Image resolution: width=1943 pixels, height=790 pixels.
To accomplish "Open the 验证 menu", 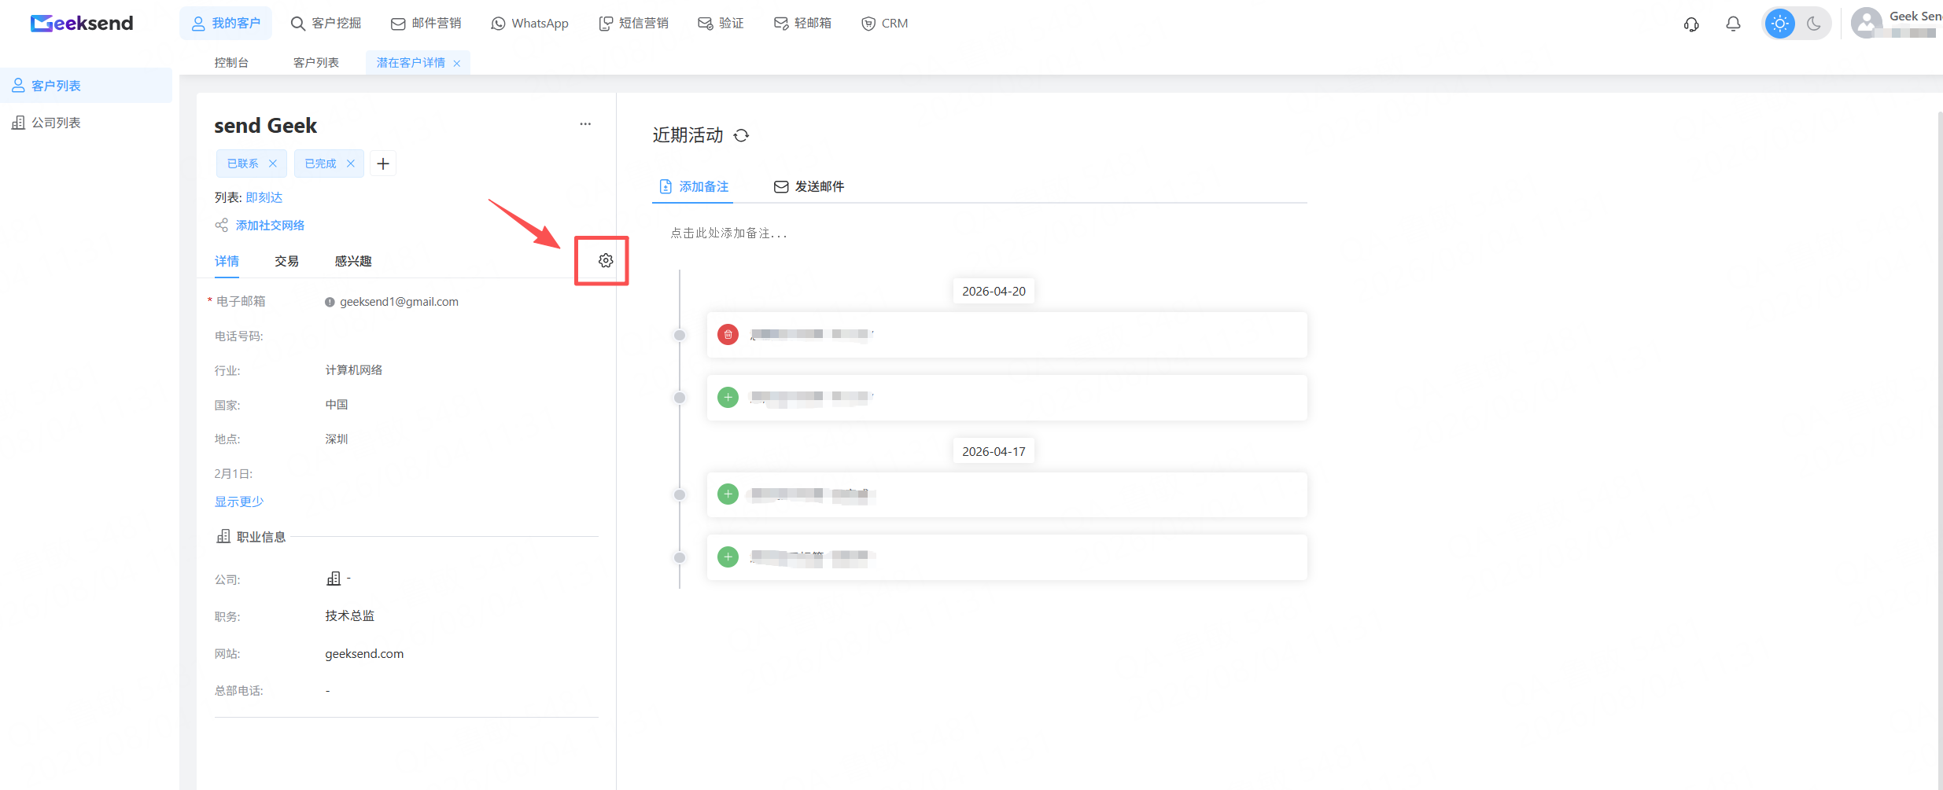I will click(x=721, y=24).
